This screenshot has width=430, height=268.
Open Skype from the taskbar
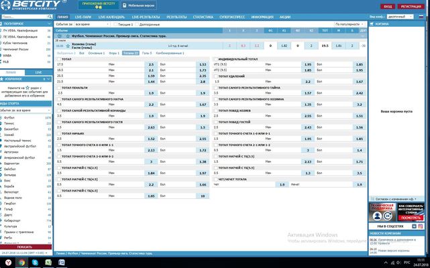tap(35, 263)
